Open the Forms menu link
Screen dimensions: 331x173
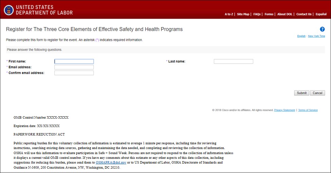tap(269, 14)
